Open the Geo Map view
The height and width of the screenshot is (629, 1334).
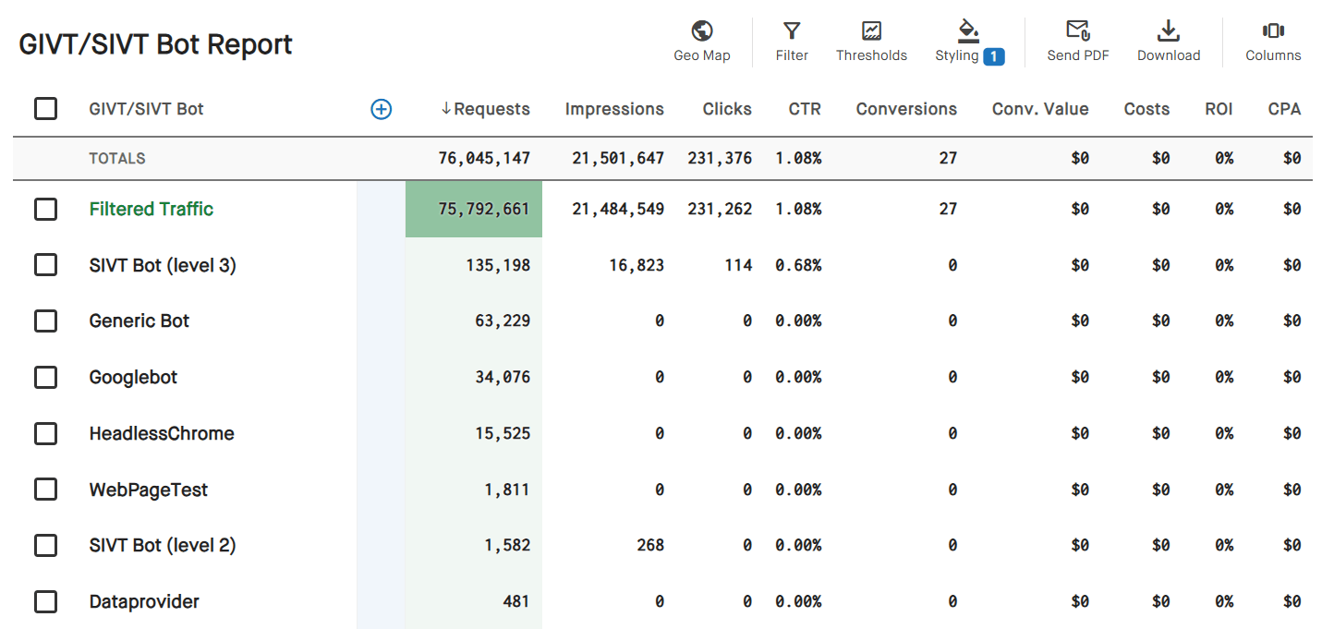[701, 42]
